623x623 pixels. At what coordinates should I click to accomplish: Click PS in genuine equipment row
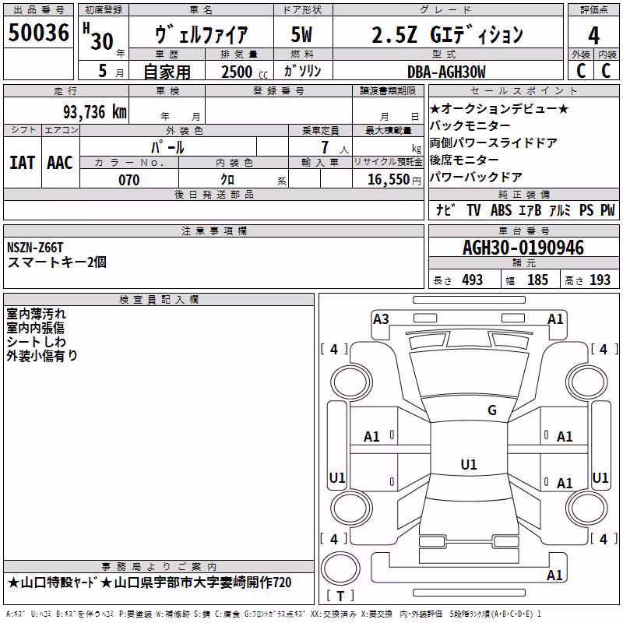coord(586,209)
